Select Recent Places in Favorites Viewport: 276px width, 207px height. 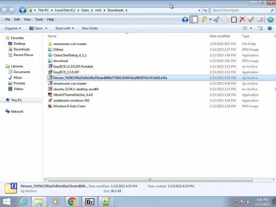[23, 55]
